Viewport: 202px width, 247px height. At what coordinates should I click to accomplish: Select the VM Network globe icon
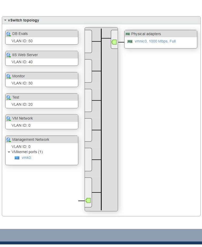click(8, 118)
